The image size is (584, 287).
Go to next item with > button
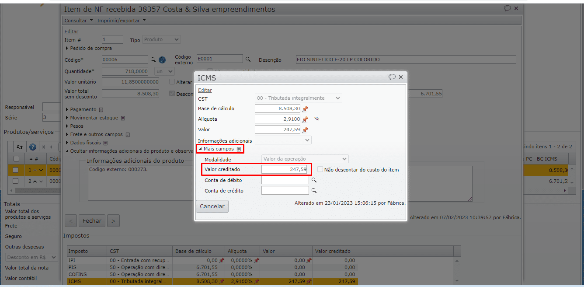pyautogui.click(x=113, y=221)
